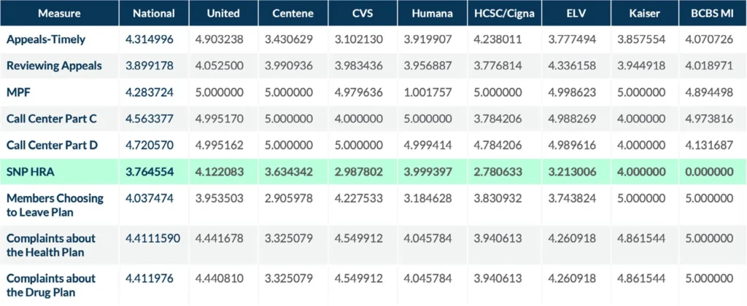Select the Reviewing Appeals row label
This screenshot has height=306, width=747.
coord(54,66)
